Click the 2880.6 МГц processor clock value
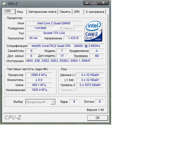The width and height of the screenshot is (178, 143). tap(39, 75)
